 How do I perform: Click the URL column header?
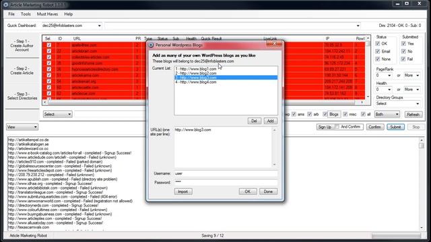coord(77,38)
